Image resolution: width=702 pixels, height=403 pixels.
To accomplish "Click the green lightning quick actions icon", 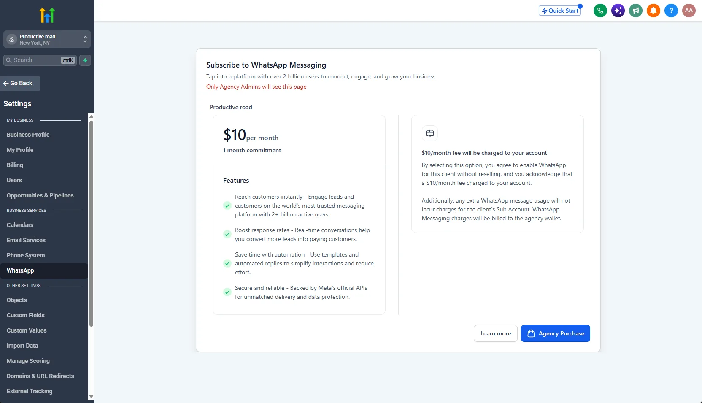I will (x=85, y=60).
